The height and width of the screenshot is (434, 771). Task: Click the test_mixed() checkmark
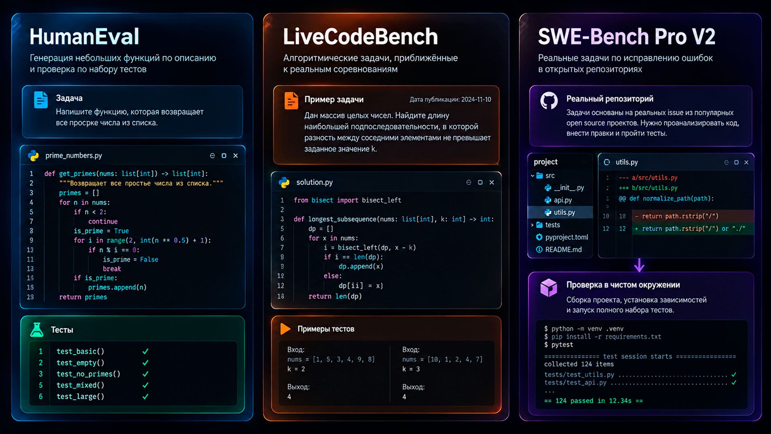click(145, 385)
